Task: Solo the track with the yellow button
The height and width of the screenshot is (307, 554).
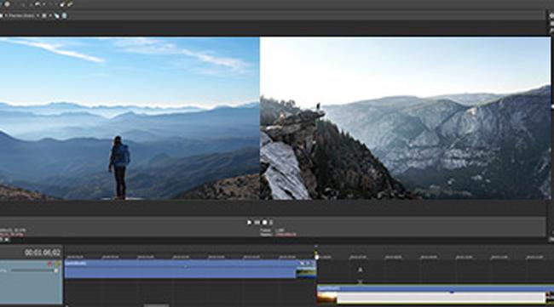Action: [57, 264]
